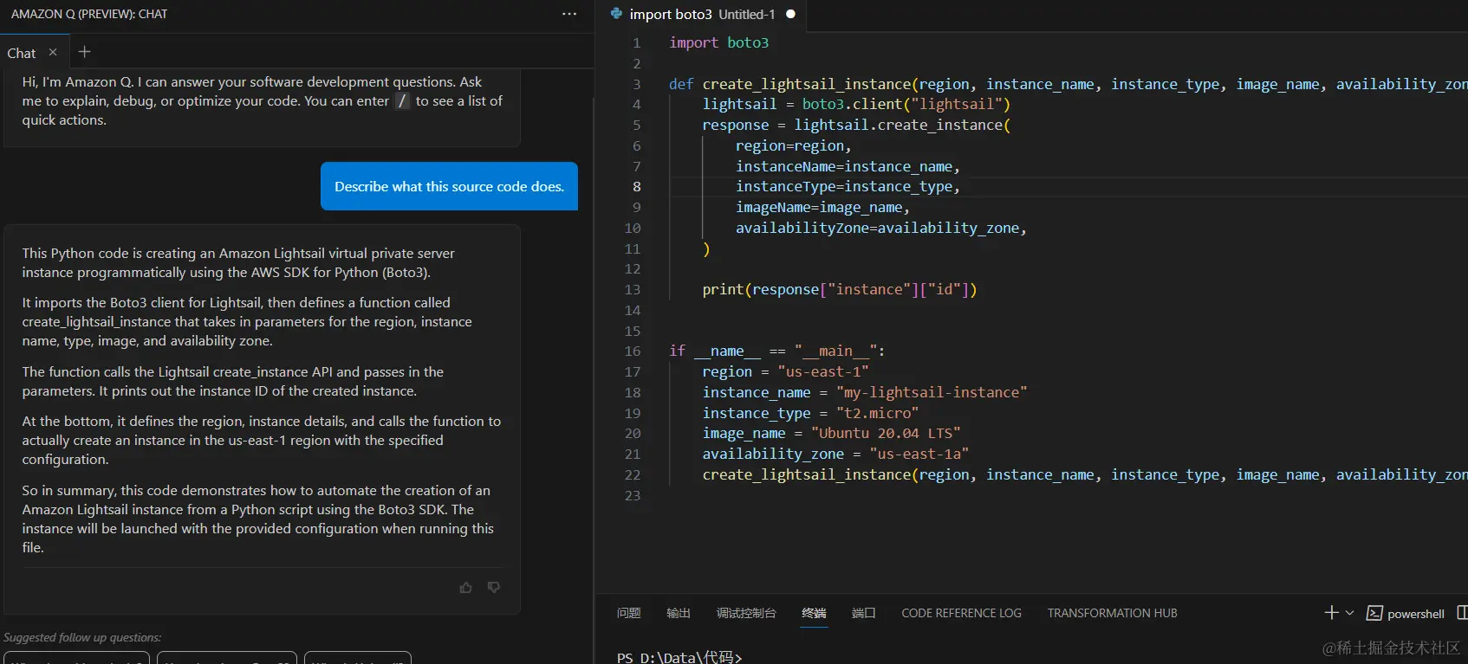Click the 'Suggested follow up questions:' label
The image size is (1468, 664).
(82, 637)
